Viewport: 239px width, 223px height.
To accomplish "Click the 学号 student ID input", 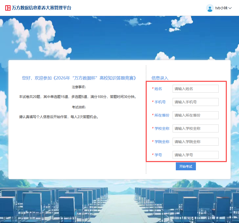I will [195, 155].
